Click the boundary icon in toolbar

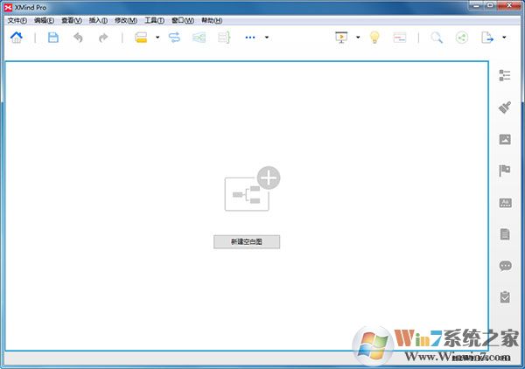(x=199, y=38)
